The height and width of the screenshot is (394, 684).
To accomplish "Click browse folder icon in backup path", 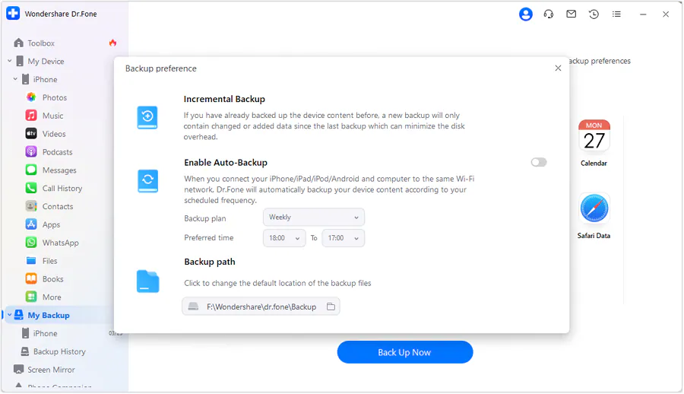I will click(x=331, y=307).
